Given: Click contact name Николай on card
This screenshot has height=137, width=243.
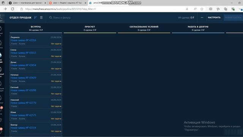Looking at the screenshot, I should 15,100.
